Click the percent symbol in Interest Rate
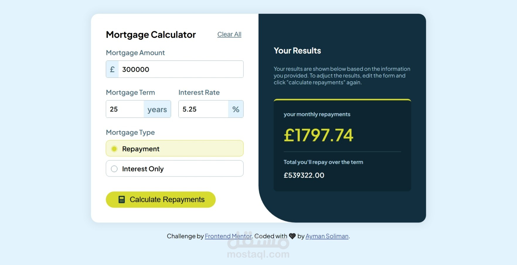This screenshot has height=265, width=517. [x=236, y=109]
